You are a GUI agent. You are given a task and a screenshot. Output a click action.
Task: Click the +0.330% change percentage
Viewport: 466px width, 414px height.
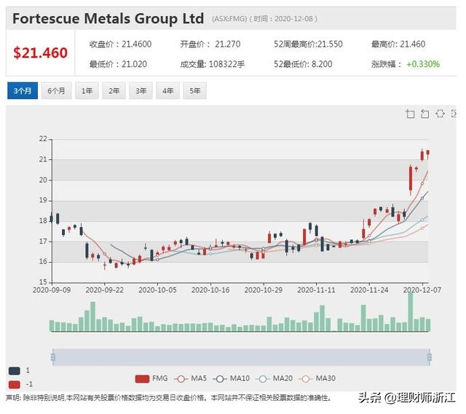pos(423,64)
